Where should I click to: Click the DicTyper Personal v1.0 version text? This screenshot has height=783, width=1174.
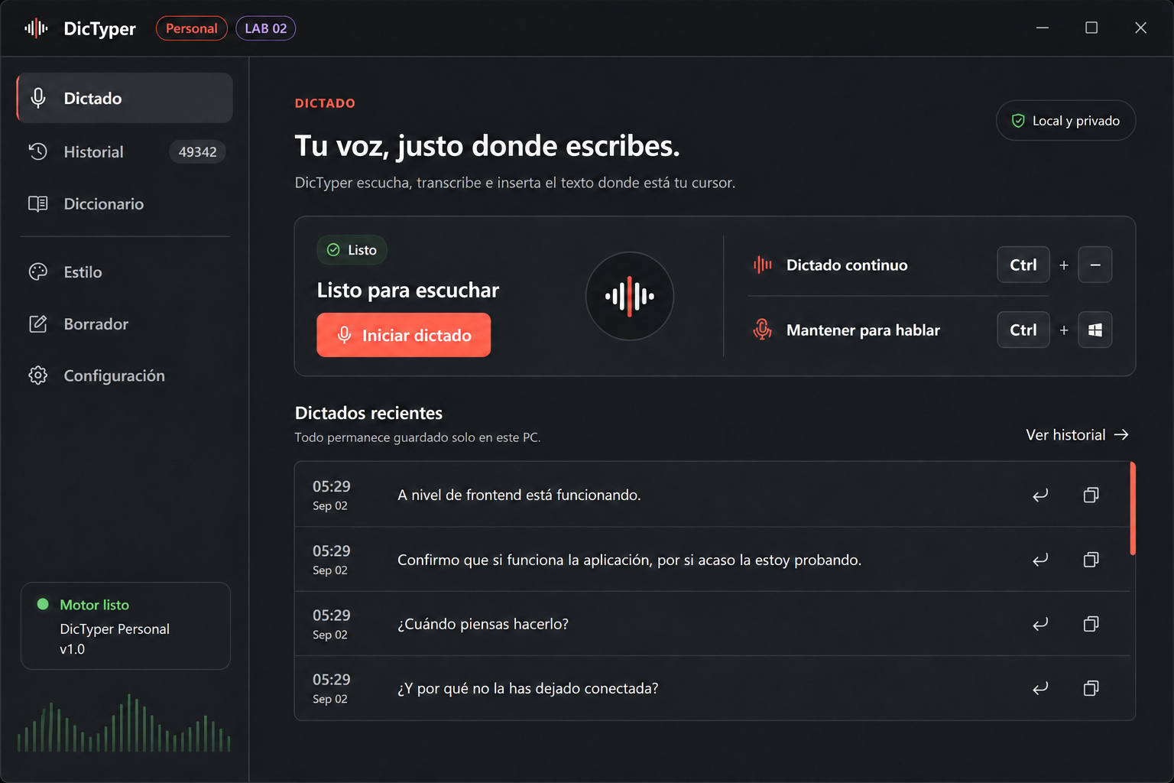115,638
